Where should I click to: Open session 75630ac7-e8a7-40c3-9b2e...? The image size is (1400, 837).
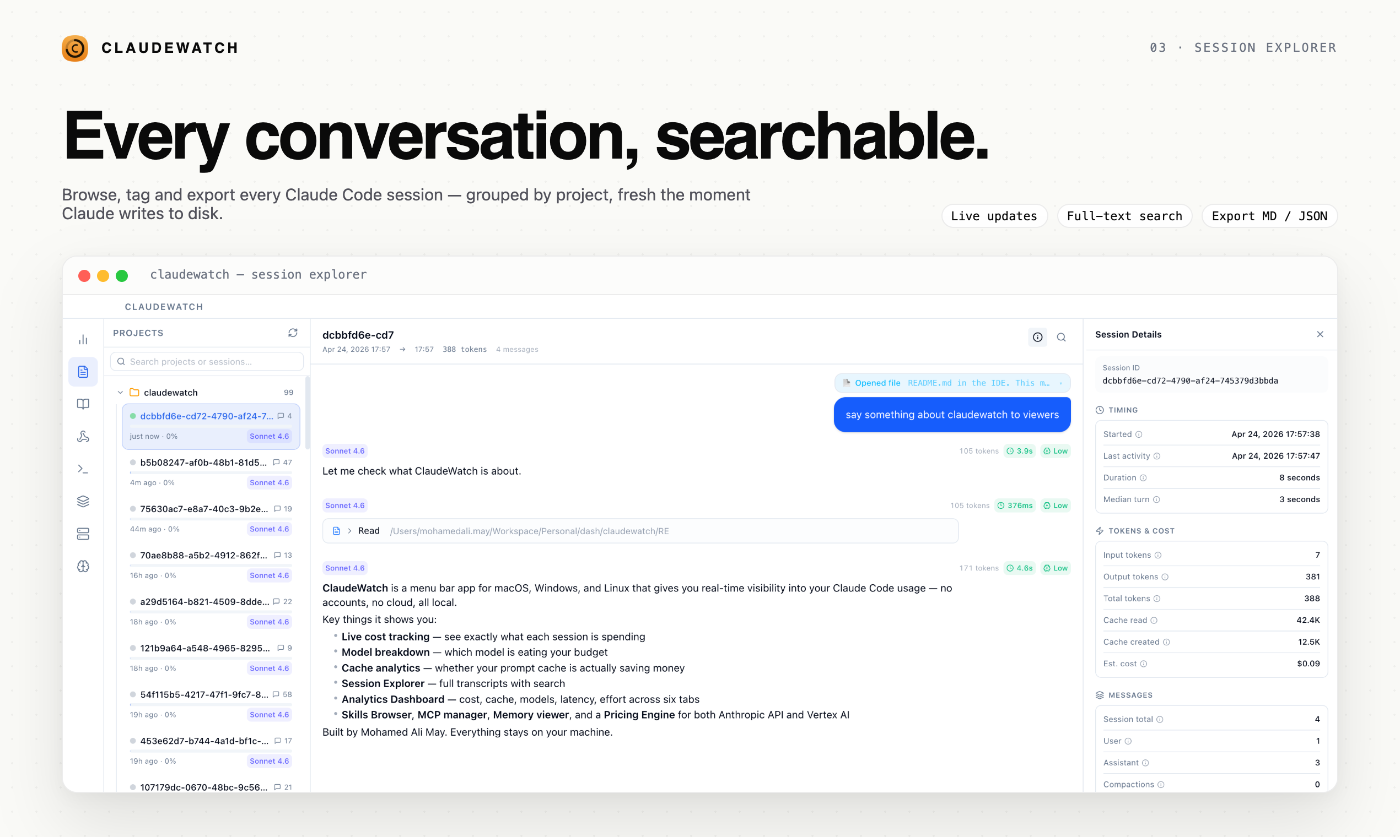point(211,519)
